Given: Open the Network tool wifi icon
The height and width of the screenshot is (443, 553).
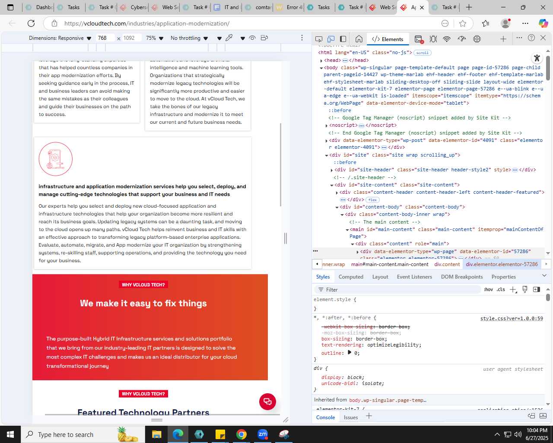Looking at the screenshot, I should 447,39.
